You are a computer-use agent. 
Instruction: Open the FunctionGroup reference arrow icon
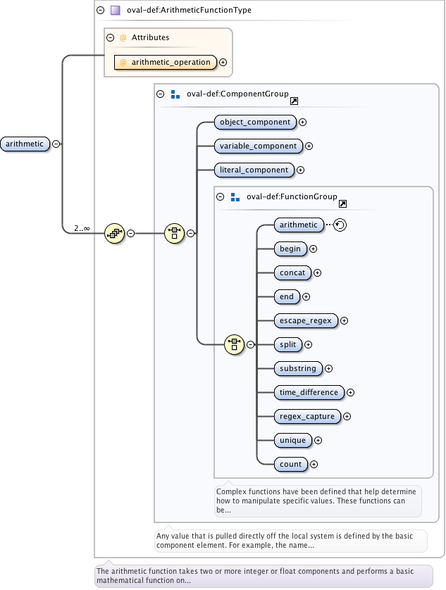pos(342,204)
